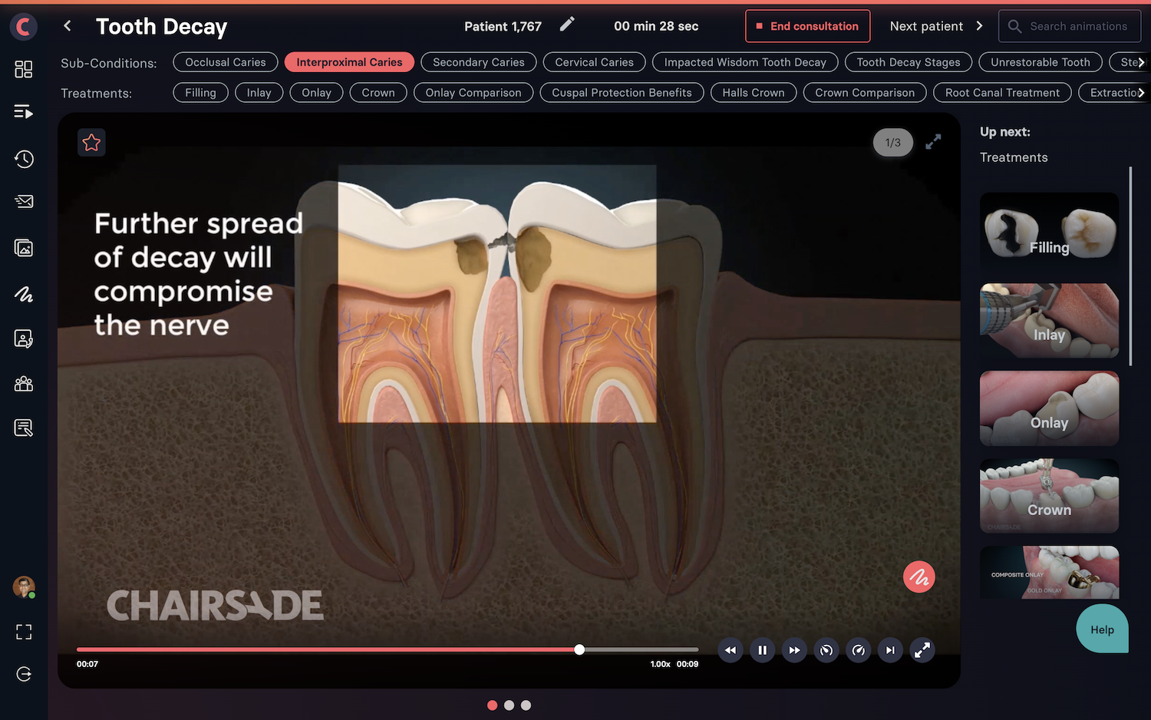Click the pencil icon beside the patient name
This screenshot has width=1151, height=720.
566,25
